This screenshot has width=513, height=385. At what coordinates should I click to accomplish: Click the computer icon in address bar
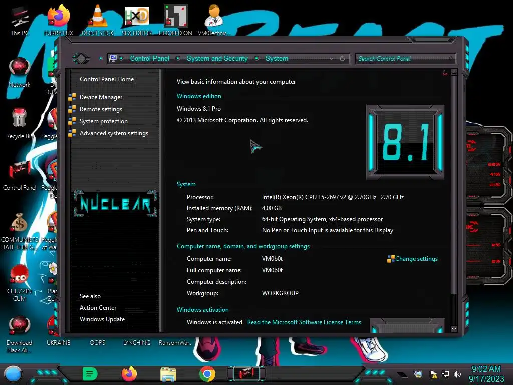click(x=113, y=58)
